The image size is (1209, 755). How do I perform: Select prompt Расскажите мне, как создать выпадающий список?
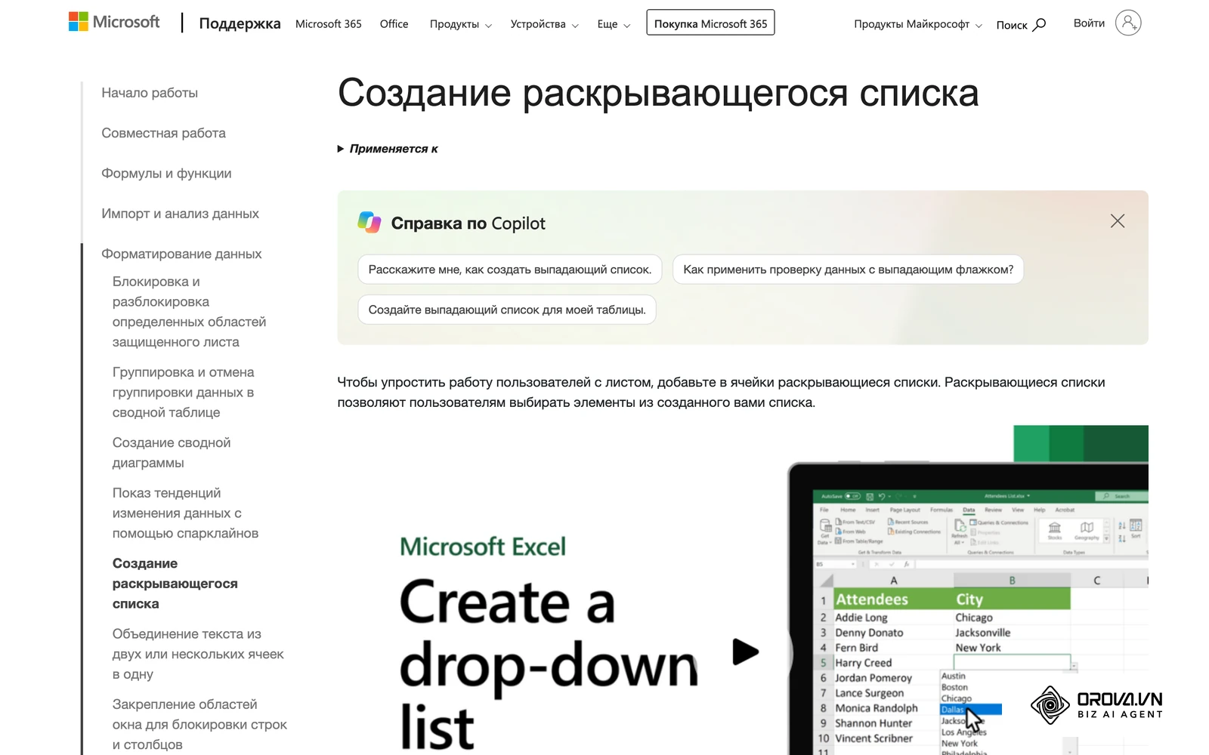tap(510, 270)
